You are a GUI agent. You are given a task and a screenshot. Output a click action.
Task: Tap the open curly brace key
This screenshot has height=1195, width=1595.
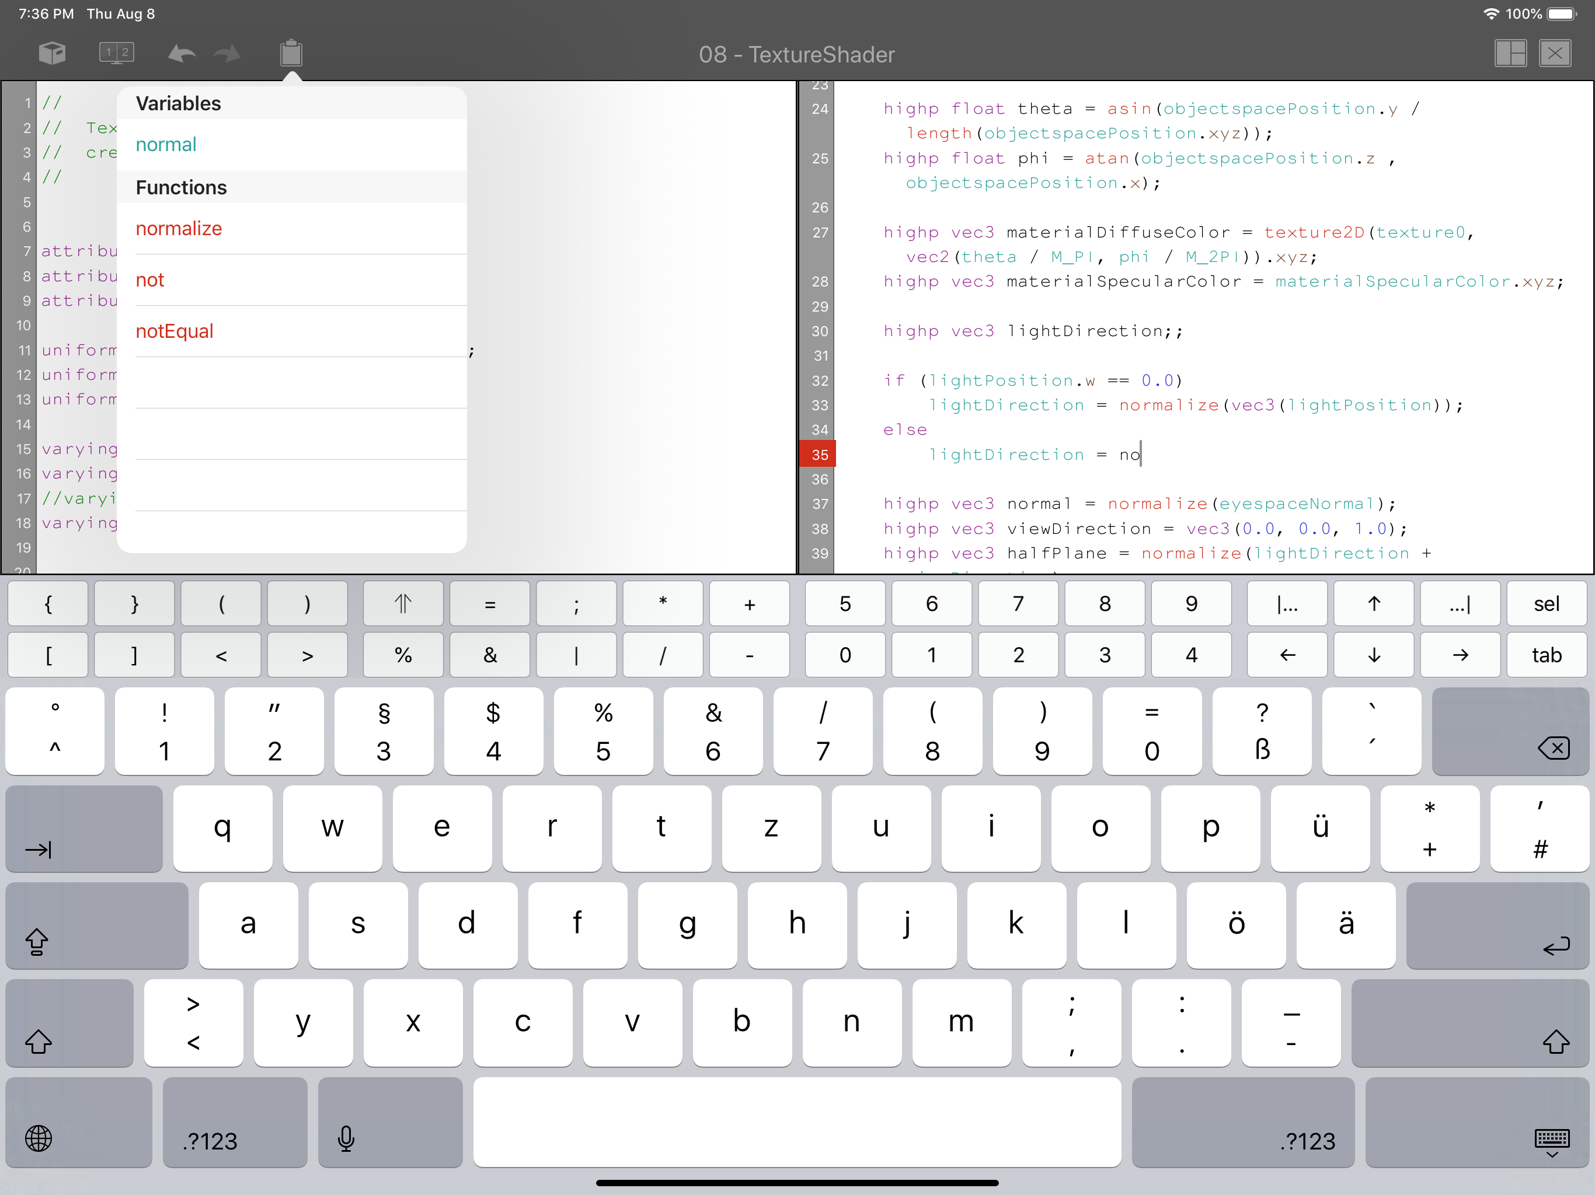(x=48, y=604)
